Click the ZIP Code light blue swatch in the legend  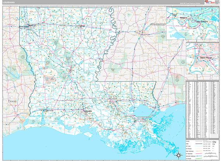point(198,146)
